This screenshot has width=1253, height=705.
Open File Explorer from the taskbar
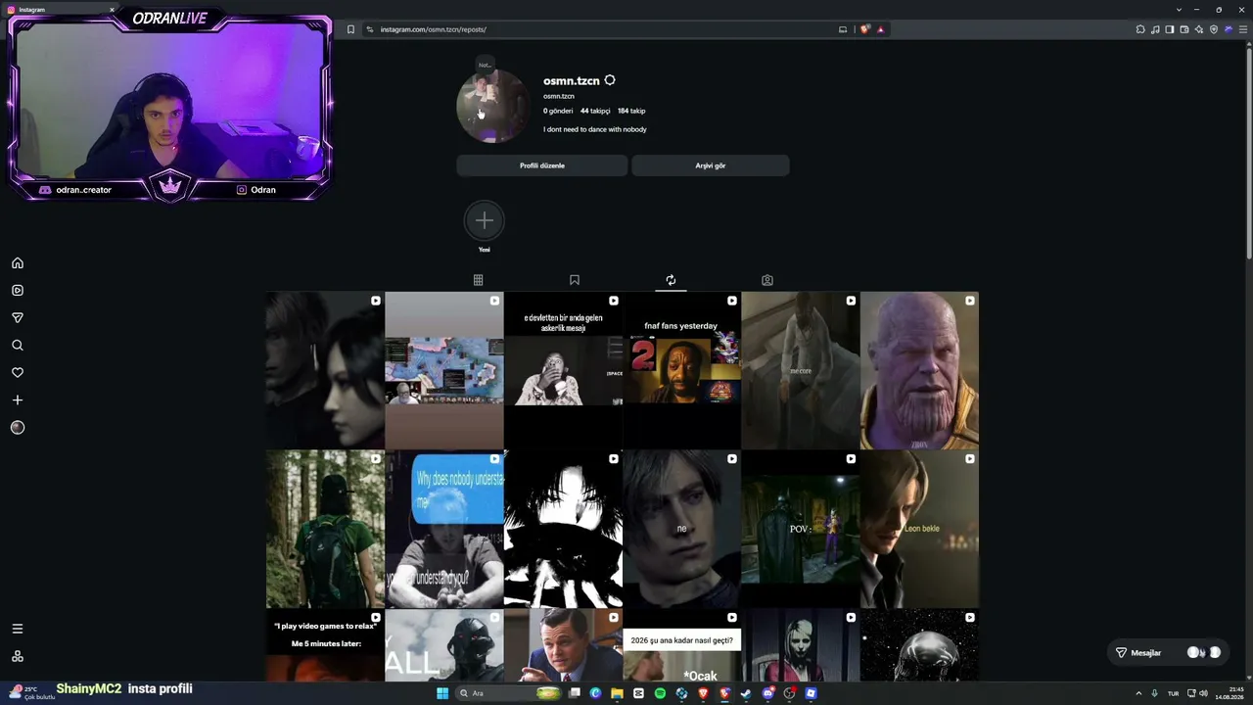[617, 693]
